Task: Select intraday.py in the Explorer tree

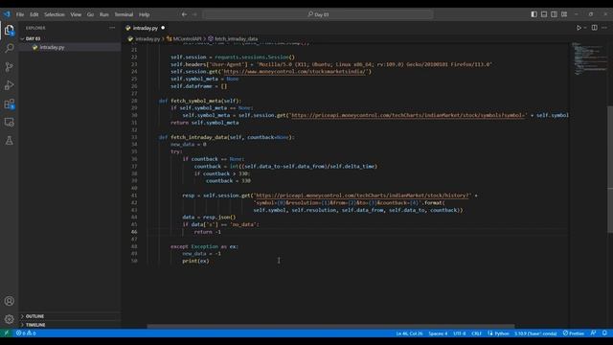Action: (x=52, y=47)
